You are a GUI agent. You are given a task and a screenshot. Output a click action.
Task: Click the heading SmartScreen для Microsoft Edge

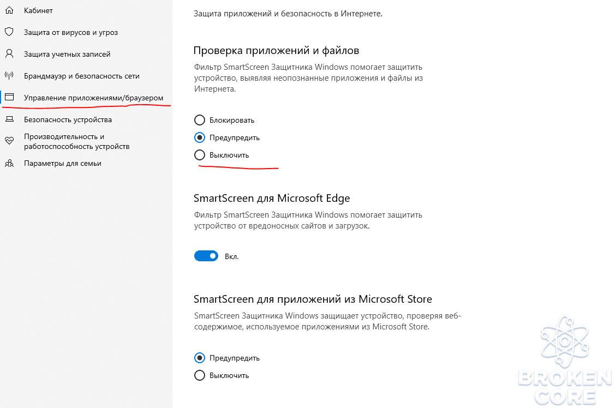[x=272, y=198]
